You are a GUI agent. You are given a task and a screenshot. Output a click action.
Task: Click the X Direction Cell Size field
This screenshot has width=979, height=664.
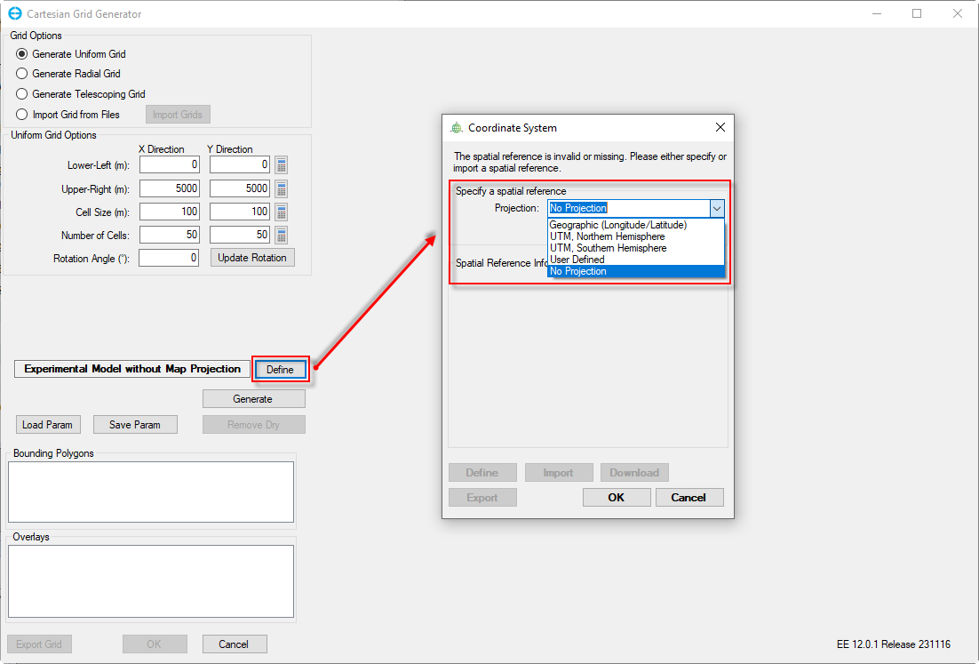(169, 212)
